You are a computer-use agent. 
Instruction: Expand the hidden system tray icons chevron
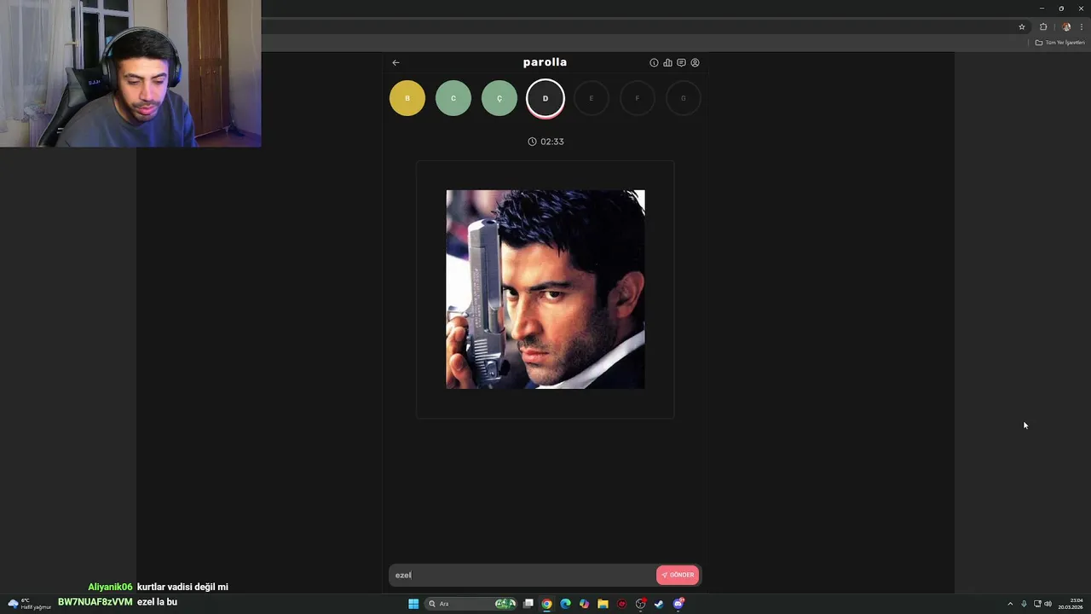(x=1010, y=604)
